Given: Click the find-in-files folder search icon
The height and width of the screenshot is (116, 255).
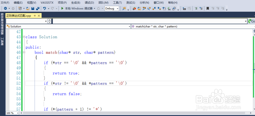Looking at the screenshot, I should 124,9.
